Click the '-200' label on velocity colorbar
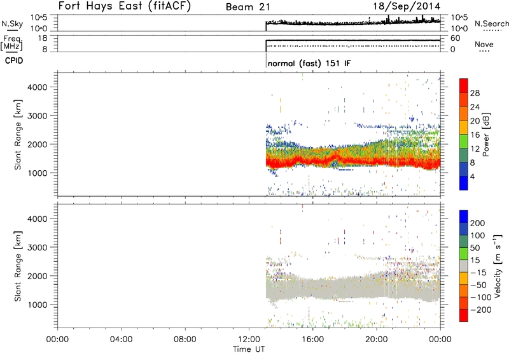This screenshot has width=509, height=353. pos(480,310)
